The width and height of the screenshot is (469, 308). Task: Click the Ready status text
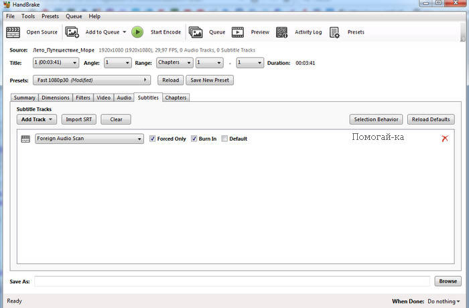[x=14, y=301]
